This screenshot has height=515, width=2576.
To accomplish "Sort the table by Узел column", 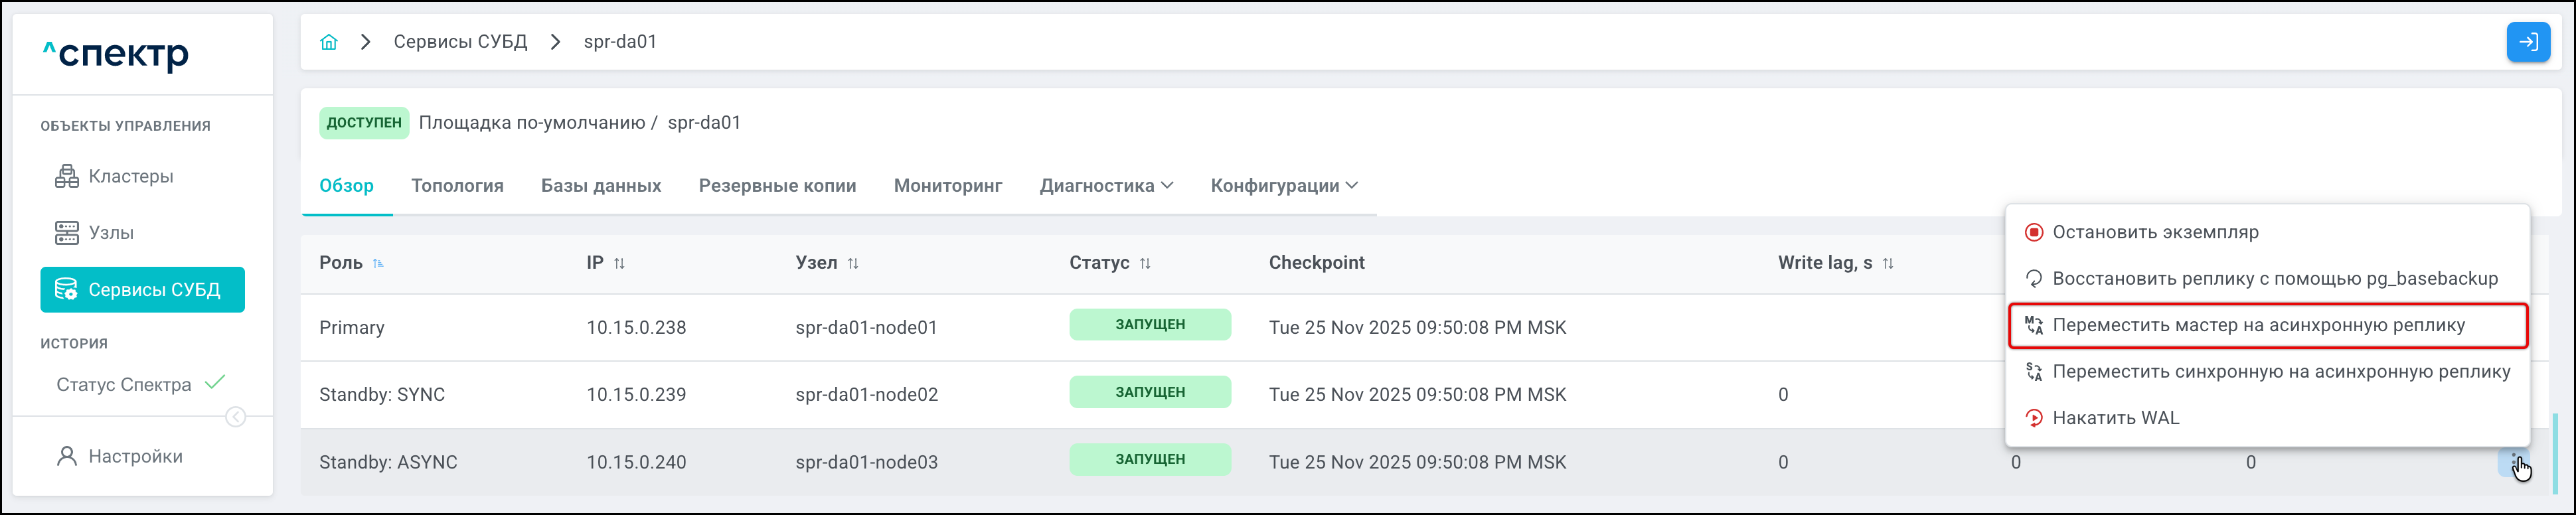I will pos(853,263).
